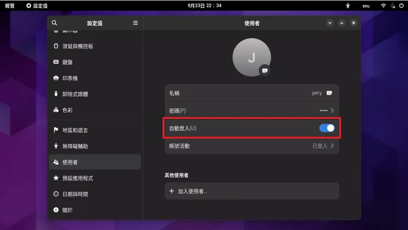Toggle the 自動登入 switch off
Image resolution: width=408 pixels, height=230 pixels.
point(327,128)
